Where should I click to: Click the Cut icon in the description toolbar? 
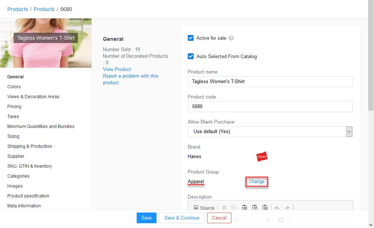coord(224,207)
